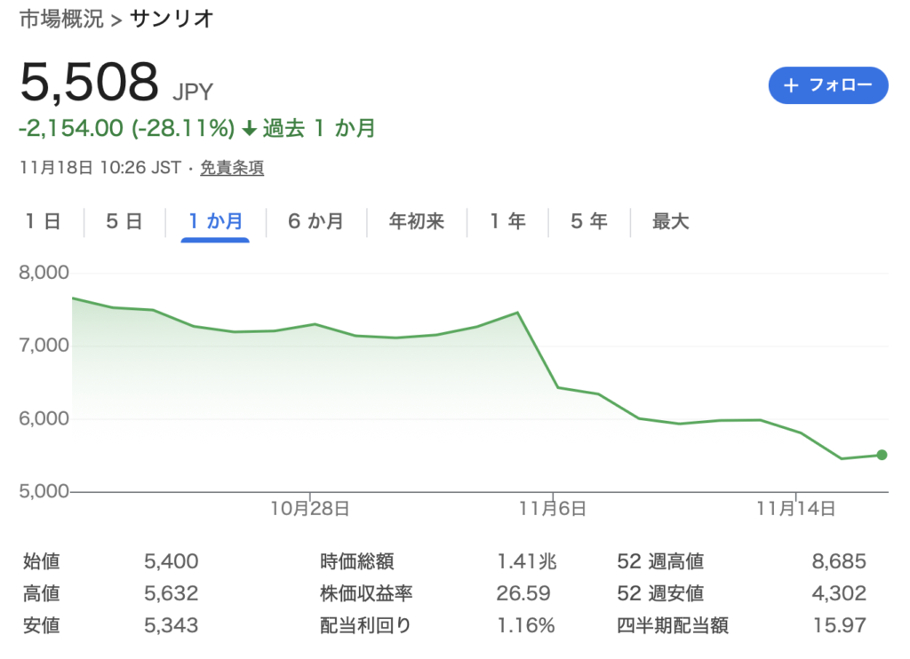
Task: Click the green down arrow icon
Action: pos(248,130)
